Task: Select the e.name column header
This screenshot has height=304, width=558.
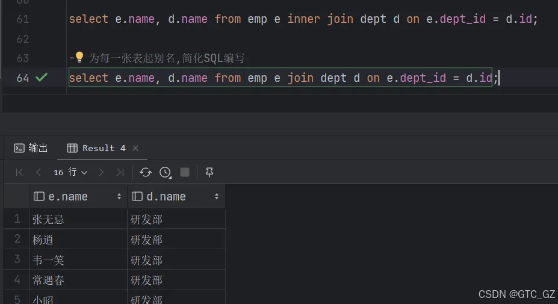Action: [78, 196]
